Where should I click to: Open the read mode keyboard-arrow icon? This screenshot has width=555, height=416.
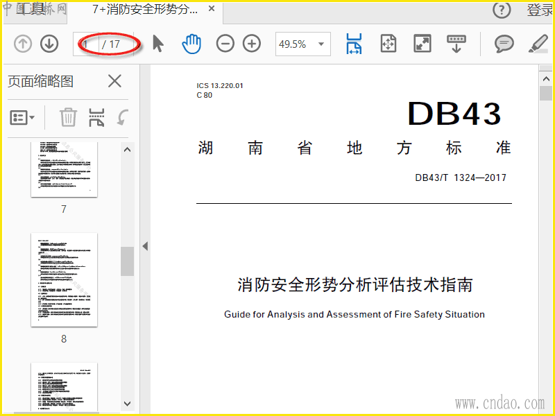coord(456,44)
